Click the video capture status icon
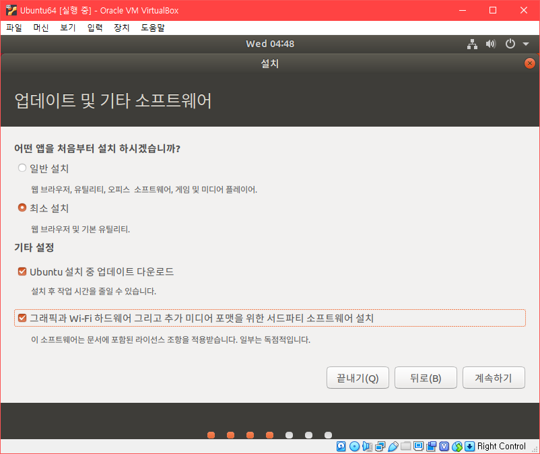540x454 pixels. 431,446
